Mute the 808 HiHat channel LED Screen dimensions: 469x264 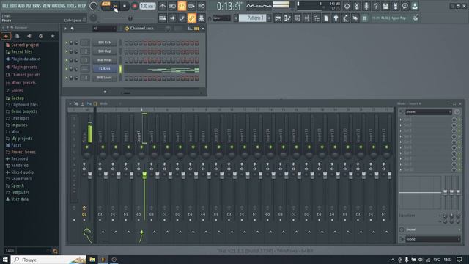coord(66,60)
